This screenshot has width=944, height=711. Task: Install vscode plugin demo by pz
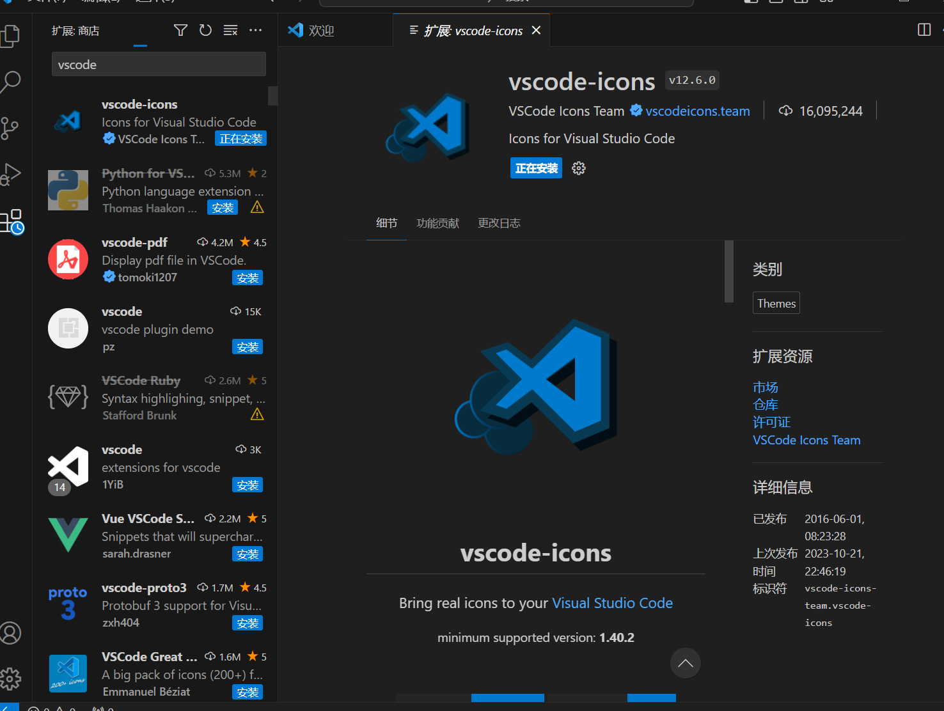[248, 347]
